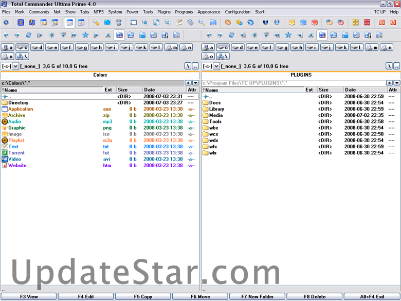Click the notepad with pencil icon
The width and height of the screenshot is (401, 301).
pyautogui.click(x=179, y=23)
